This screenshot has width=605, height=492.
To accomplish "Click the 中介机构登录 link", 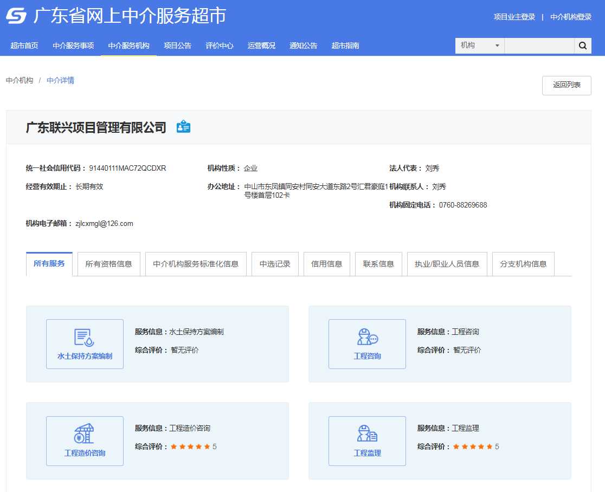I will pyautogui.click(x=570, y=17).
